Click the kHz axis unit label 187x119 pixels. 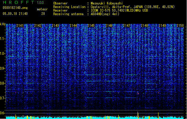click(3, 24)
